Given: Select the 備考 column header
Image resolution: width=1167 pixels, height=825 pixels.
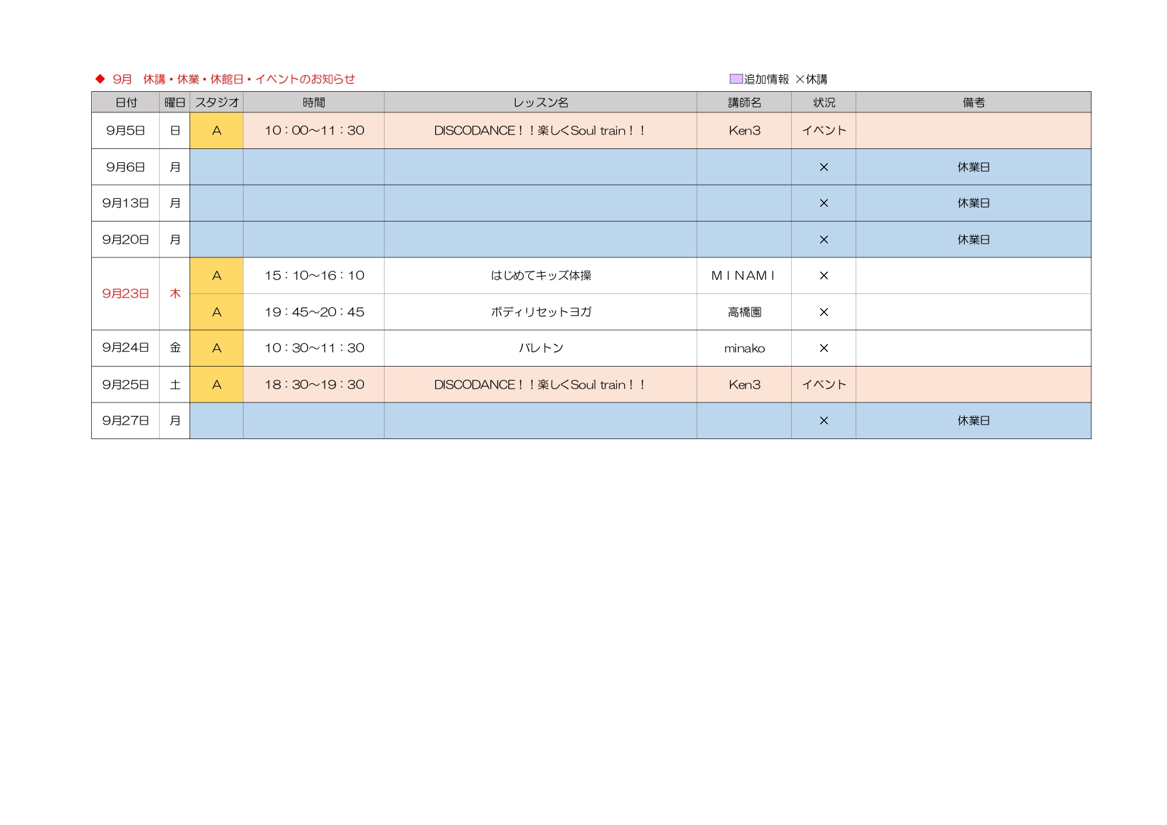Looking at the screenshot, I should coord(973,102).
